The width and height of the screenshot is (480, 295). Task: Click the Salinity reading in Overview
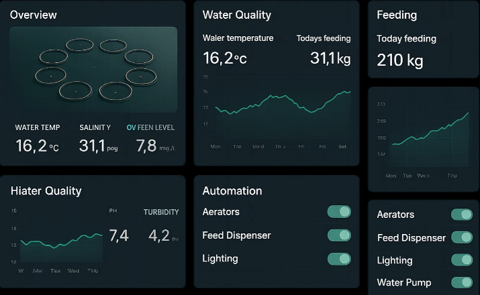coord(94,145)
